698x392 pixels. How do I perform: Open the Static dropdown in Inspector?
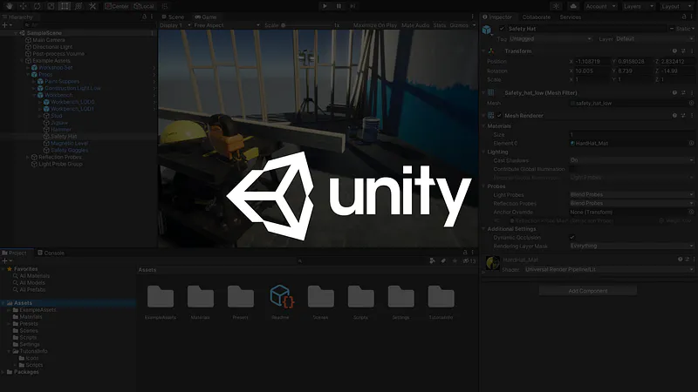click(x=685, y=29)
